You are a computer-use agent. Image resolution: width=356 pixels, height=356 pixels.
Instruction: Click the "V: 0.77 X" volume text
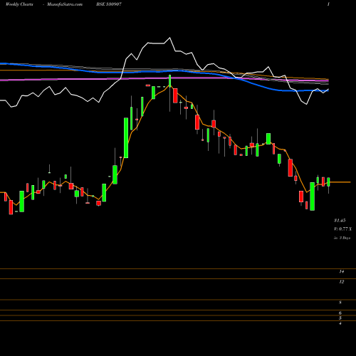pos(342,229)
